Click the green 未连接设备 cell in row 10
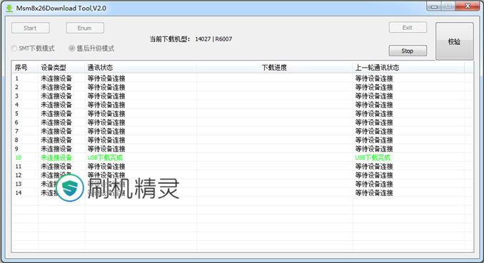Image resolution: width=484 pixels, height=263 pixels. 56,158
